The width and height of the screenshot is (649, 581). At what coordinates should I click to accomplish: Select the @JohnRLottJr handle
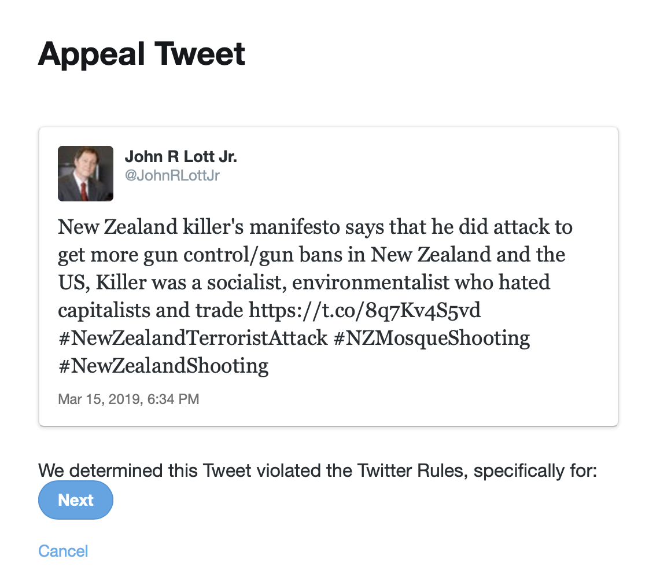click(x=172, y=175)
